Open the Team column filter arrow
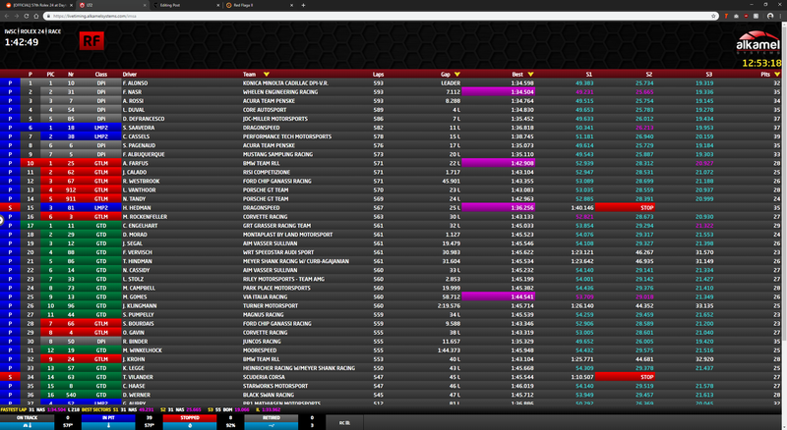 tap(266, 75)
